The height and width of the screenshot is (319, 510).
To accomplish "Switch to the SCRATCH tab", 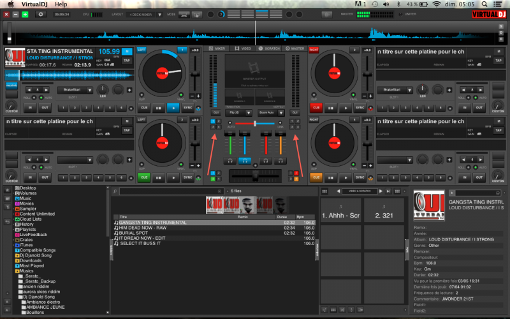I will click(269, 48).
